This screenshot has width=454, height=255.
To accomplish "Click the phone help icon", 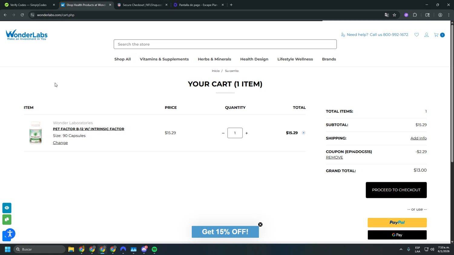I will click(x=343, y=35).
